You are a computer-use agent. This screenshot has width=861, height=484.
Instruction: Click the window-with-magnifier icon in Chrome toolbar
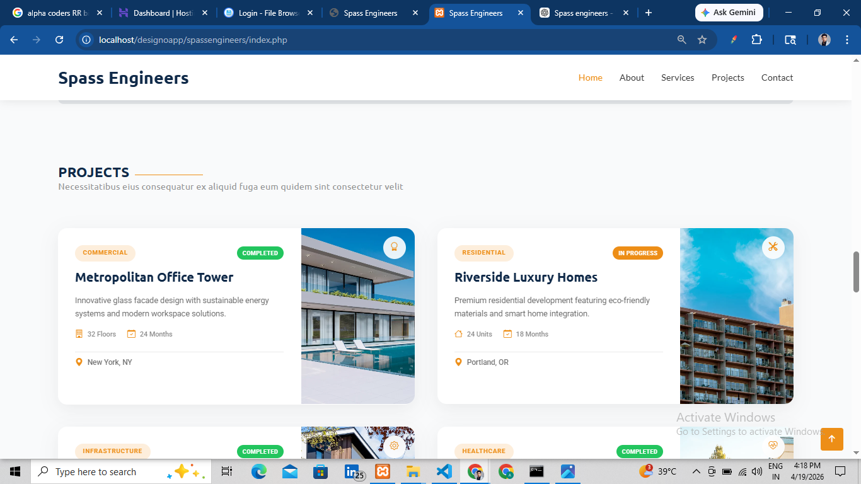coord(790,40)
